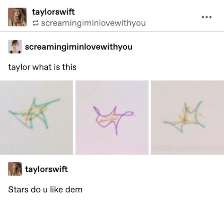View the middle purple star drawing image
Screen dimensions: 224x204
[x=112, y=117]
